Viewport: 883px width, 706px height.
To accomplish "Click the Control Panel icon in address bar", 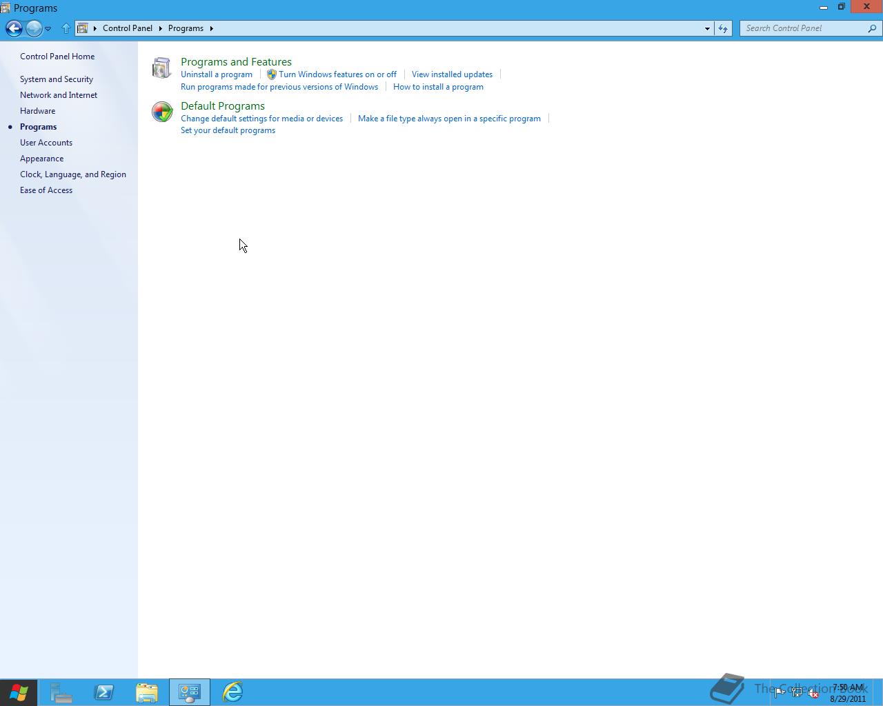I will tap(83, 28).
